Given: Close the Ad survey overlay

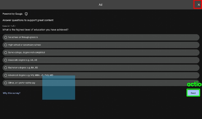Looking at the screenshot, I should (x=199, y=5).
